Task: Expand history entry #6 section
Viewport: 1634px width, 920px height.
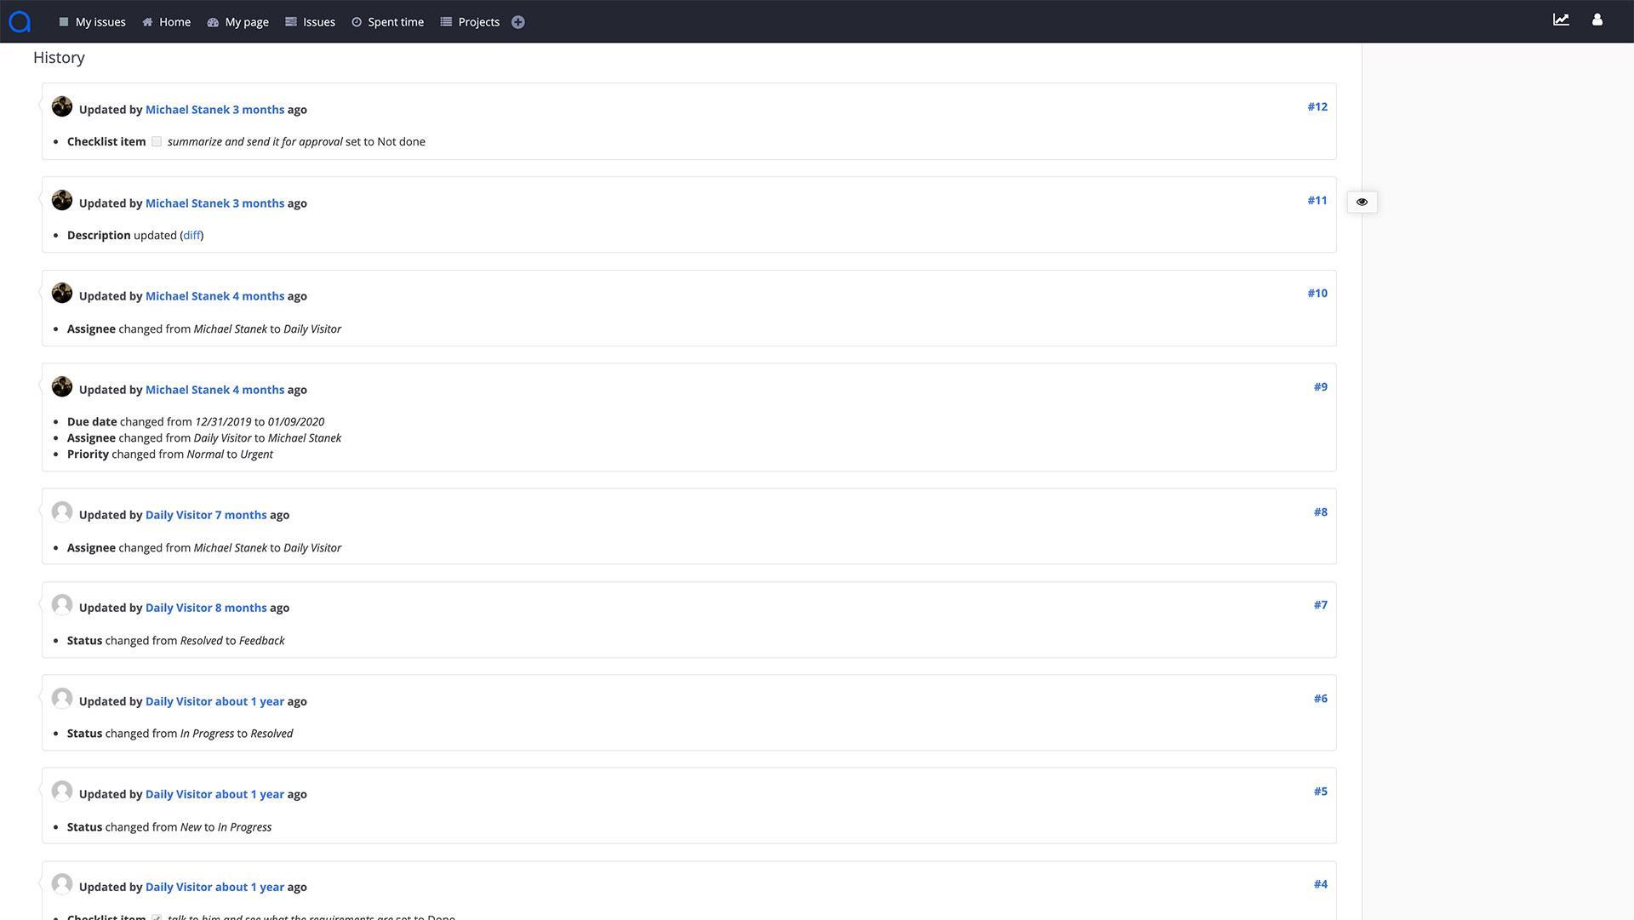Action: (x=1321, y=698)
